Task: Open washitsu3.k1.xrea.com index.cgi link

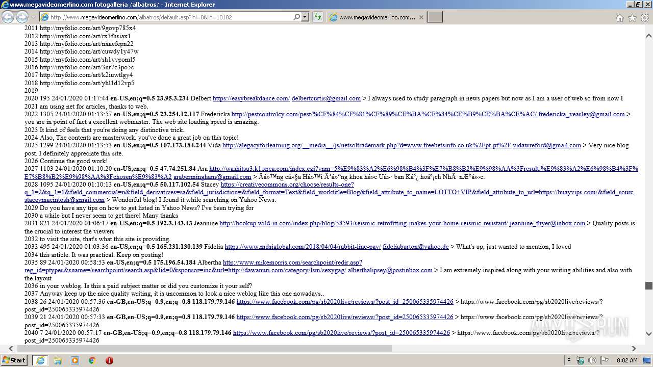Action: tap(423, 169)
